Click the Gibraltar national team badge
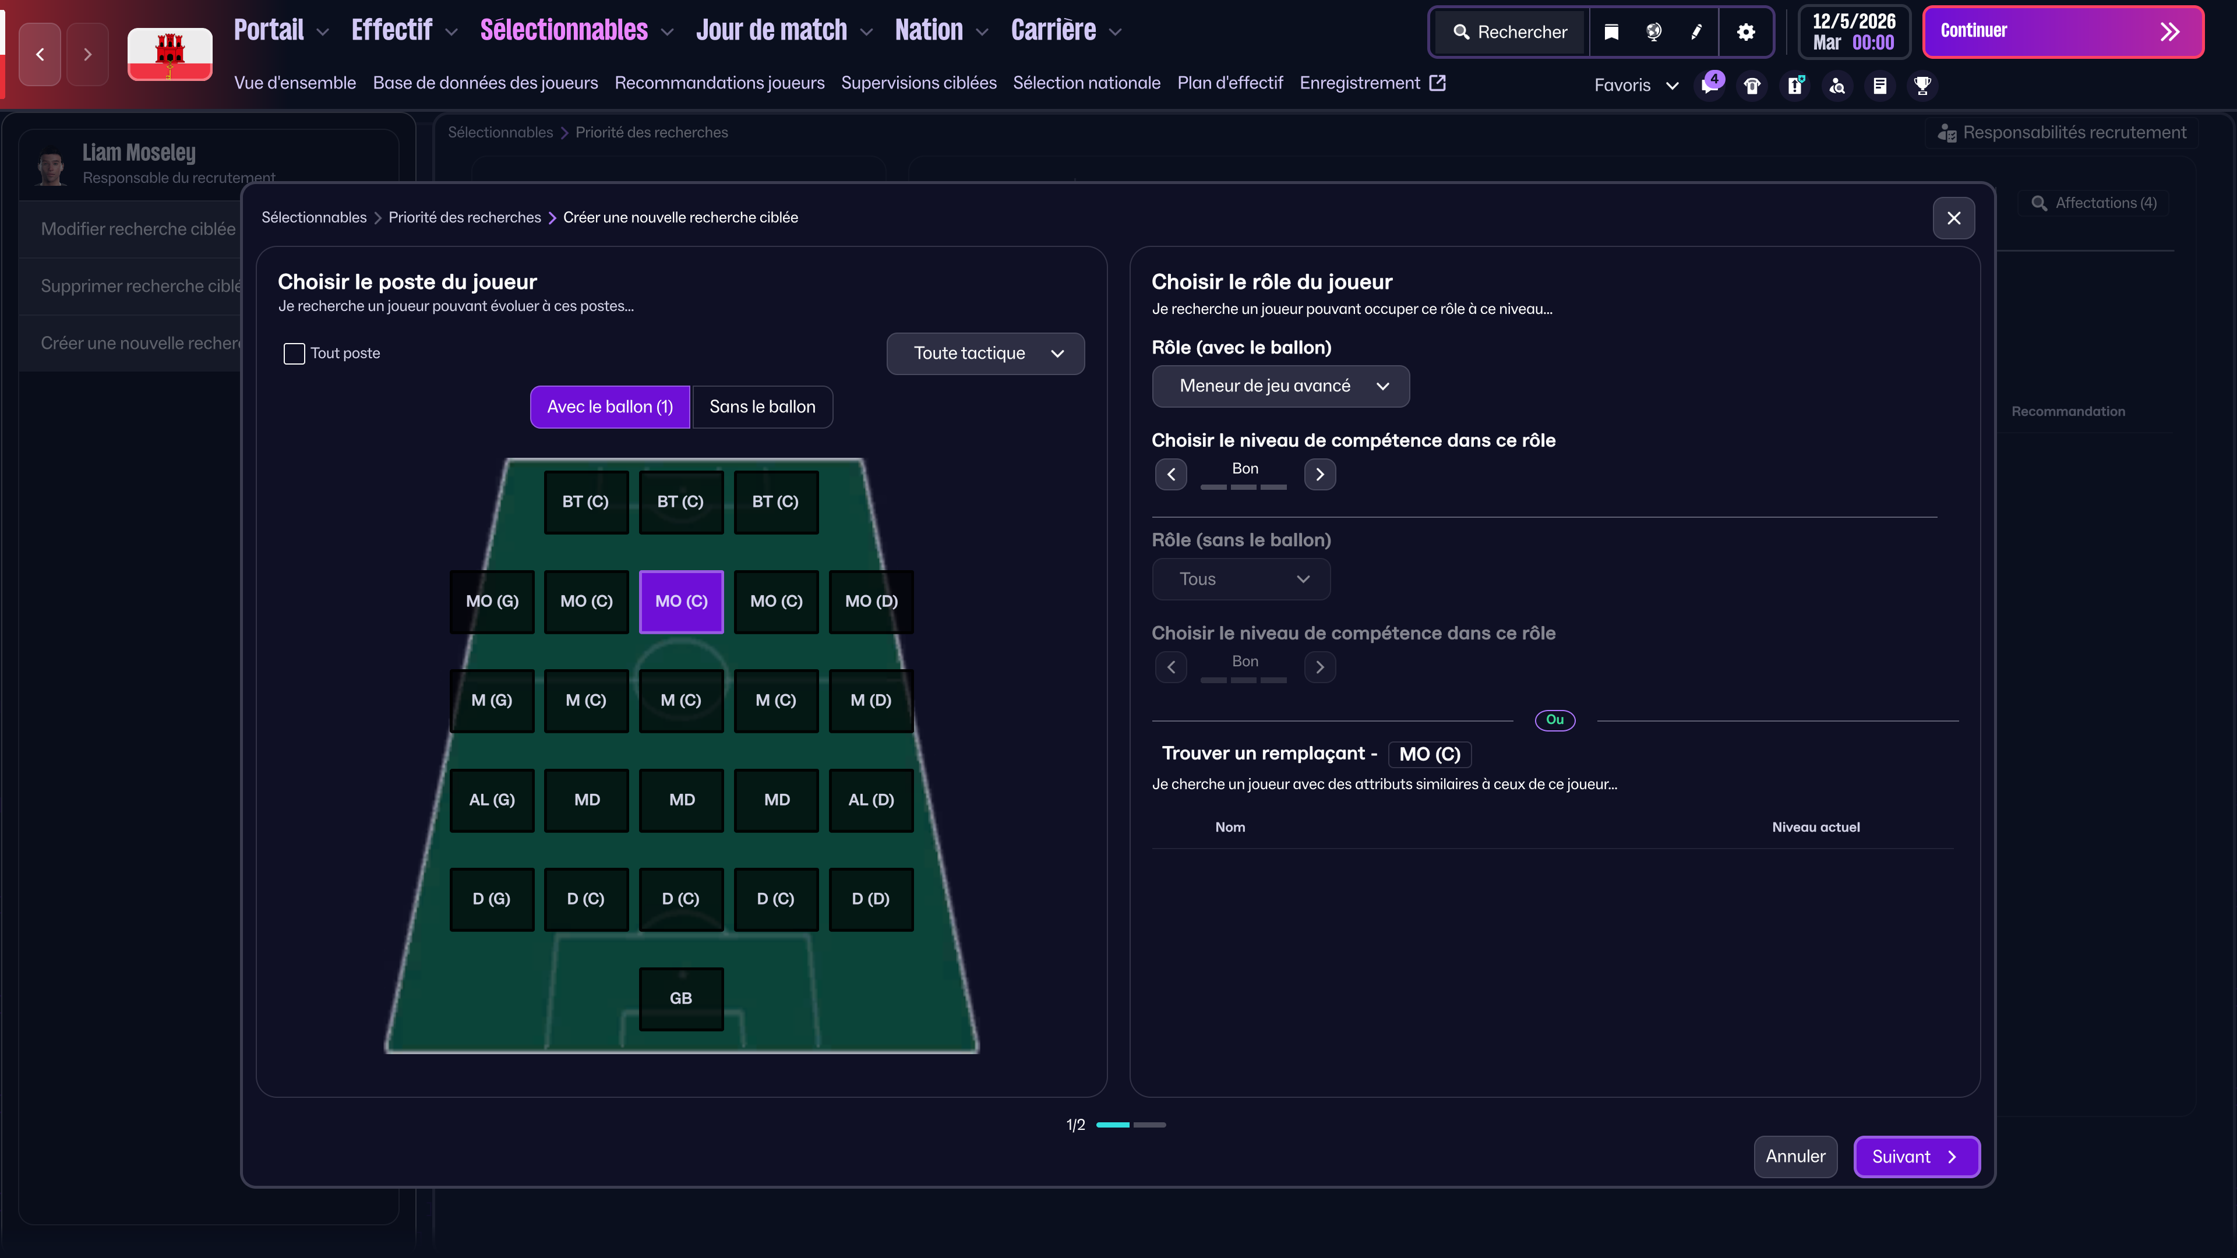The width and height of the screenshot is (2237, 1258). (x=170, y=54)
